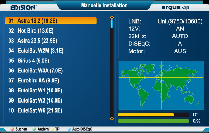Screen dimensions: 209x133
Task: Click the red Suchen button icon
Action: [x=12, y=129]
